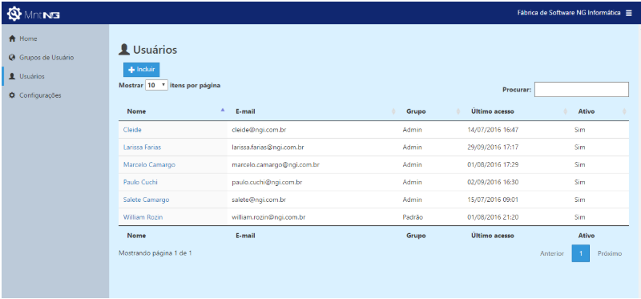Open user Salete Camargo
Image resolution: width=641 pixels, height=299 pixels.
coord(146,200)
